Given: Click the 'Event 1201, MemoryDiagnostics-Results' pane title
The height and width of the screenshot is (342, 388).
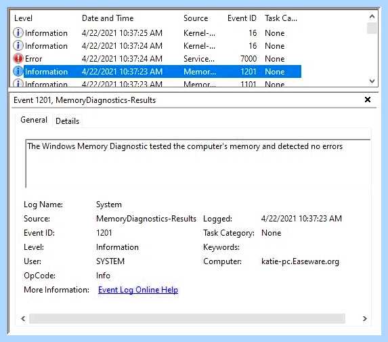Looking at the screenshot, I should [x=85, y=100].
